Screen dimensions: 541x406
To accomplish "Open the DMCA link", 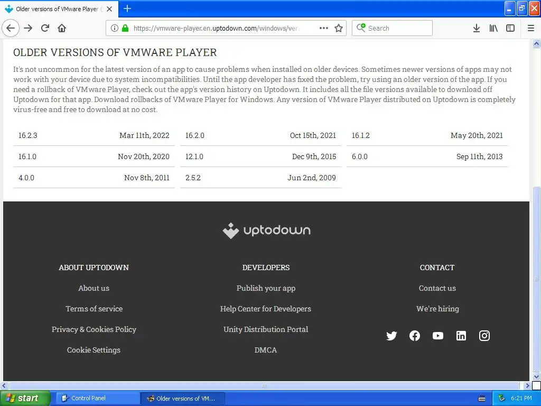I will tap(266, 350).
